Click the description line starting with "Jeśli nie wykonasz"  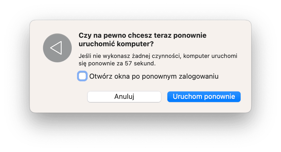click(x=158, y=56)
